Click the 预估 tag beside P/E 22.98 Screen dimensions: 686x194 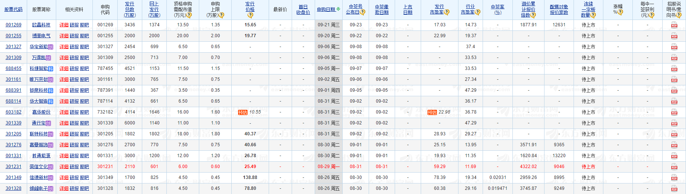coord(432,112)
